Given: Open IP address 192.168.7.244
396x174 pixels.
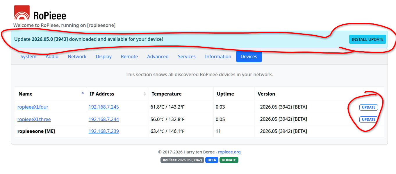Looking at the screenshot, I should click(104, 119).
